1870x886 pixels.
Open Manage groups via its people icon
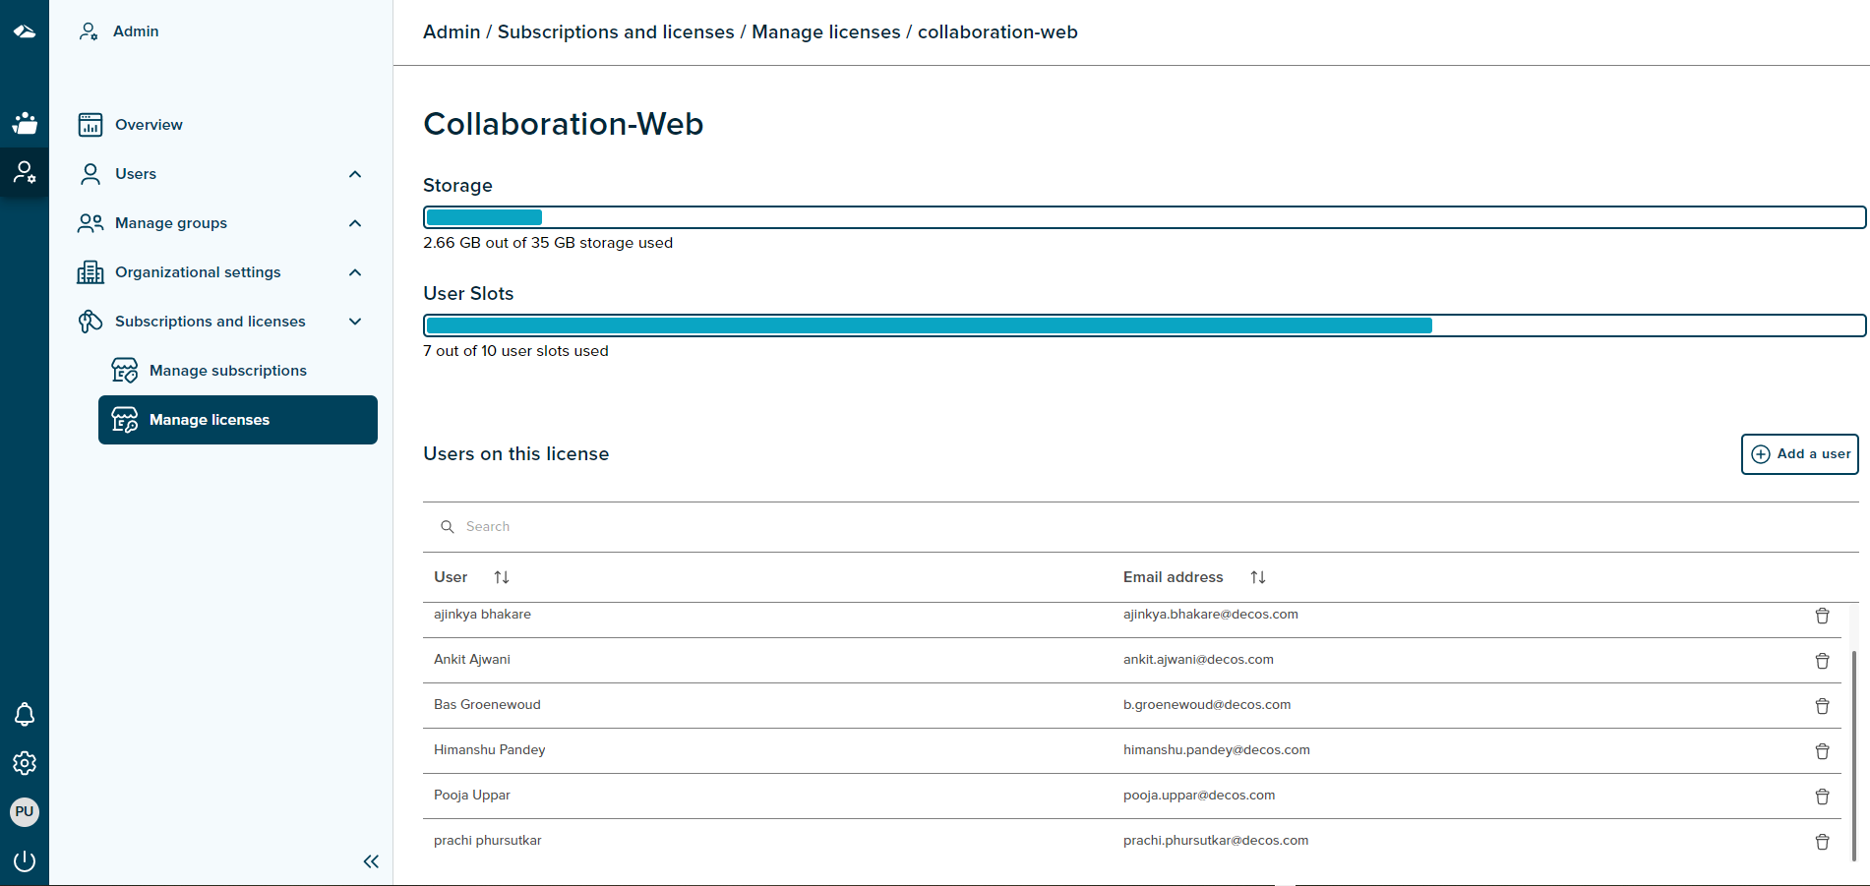(90, 222)
